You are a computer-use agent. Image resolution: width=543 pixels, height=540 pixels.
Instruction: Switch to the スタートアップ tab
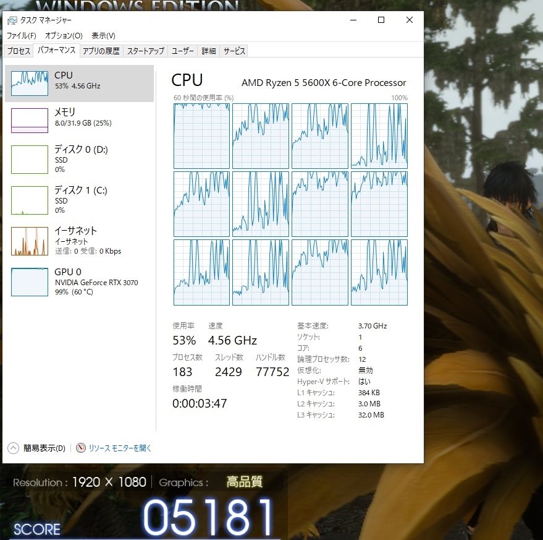click(145, 51)
